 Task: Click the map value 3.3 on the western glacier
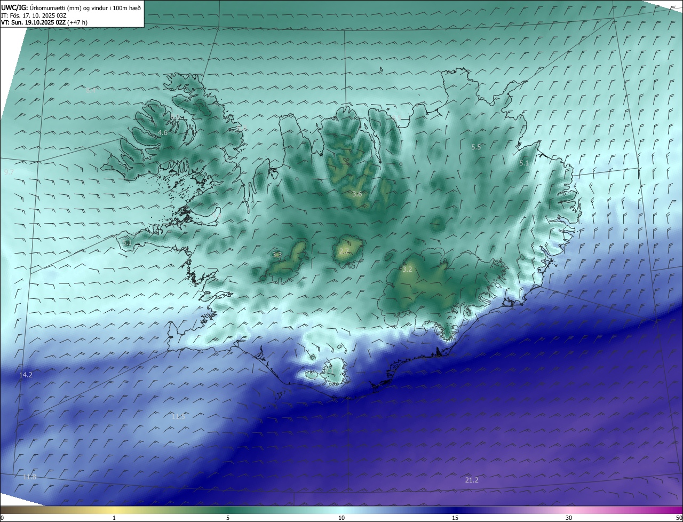point(277,255)
